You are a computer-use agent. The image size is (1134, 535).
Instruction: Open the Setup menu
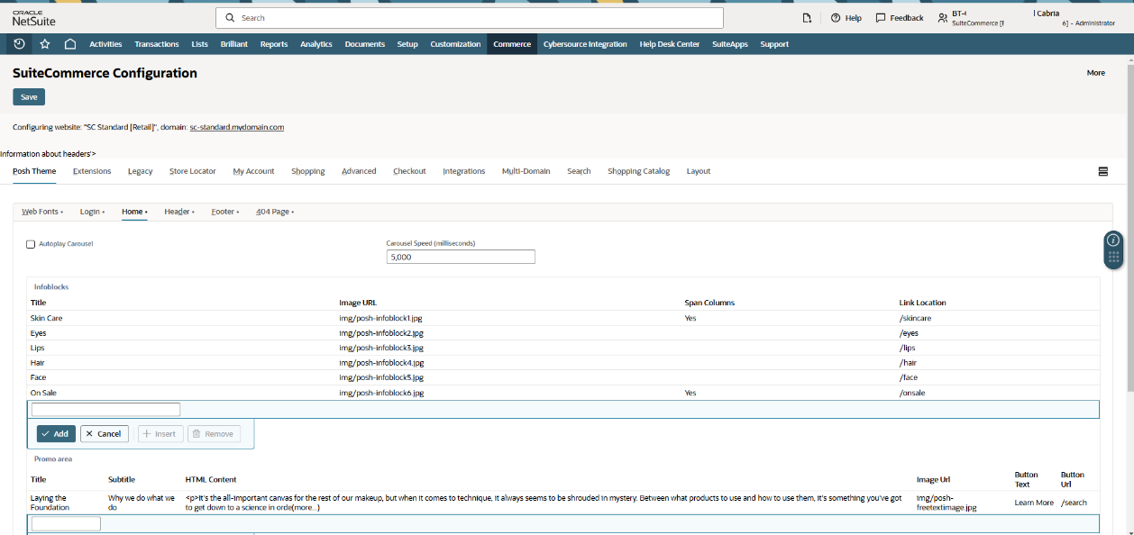click(x=407, y=44)
